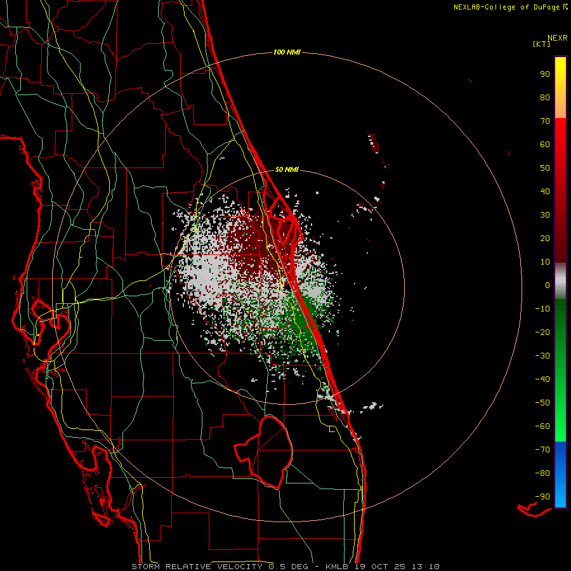The image size is (571, 571).
Task: Select the positive 90 knot scale value
Action: pos(545,74)
